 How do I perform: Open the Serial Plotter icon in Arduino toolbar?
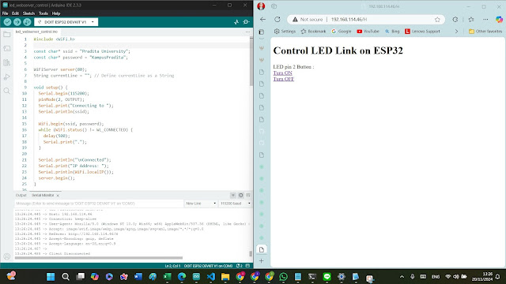pos(236,22)
